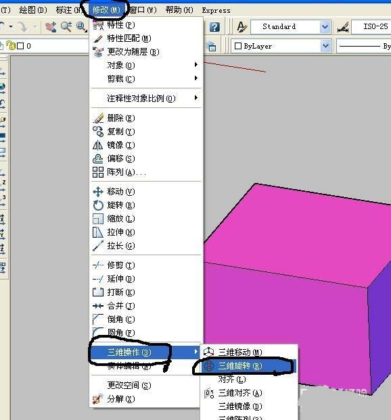Open the Express menu
This screenshot has width=391, height=420.
click(216, 10)
